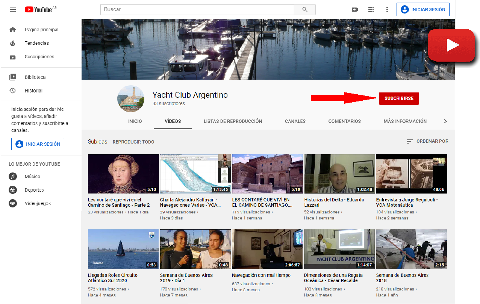Open Página principal in the sidebar

coord(41,30)
